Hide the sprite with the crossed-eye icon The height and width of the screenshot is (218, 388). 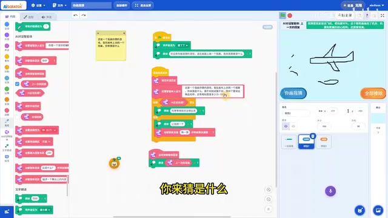tap(293, 127)
